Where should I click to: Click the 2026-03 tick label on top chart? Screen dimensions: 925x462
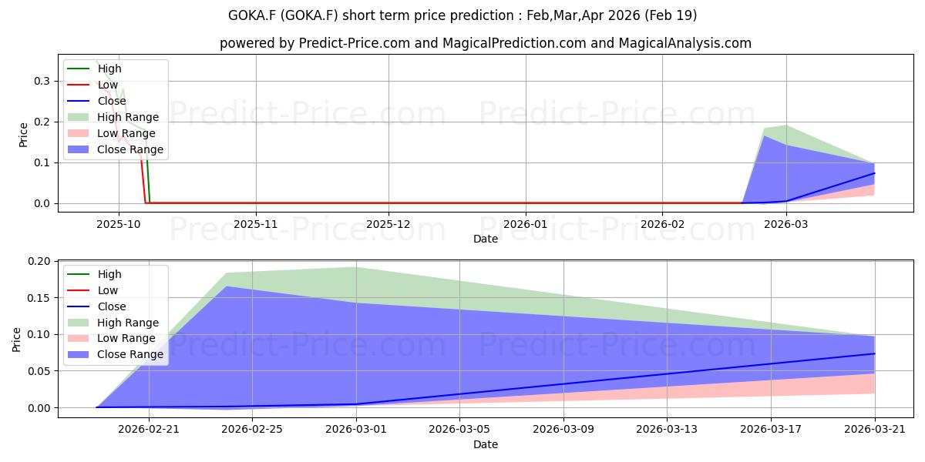(x=785, y=223)
